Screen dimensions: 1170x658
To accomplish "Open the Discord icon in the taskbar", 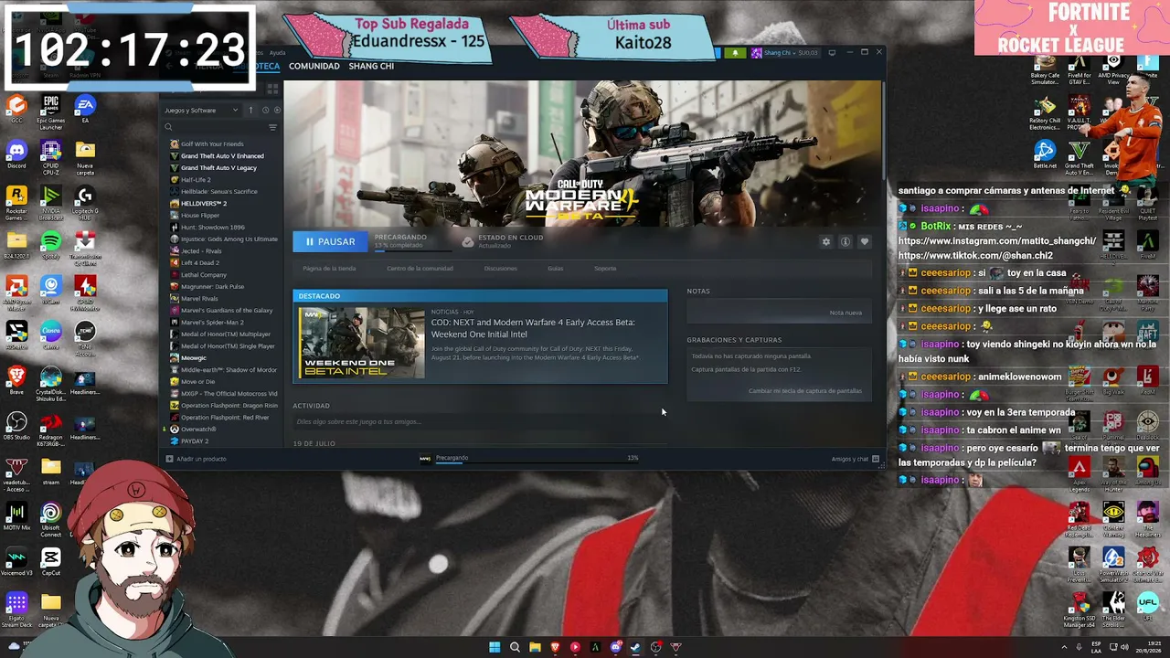I will (615, 647).
